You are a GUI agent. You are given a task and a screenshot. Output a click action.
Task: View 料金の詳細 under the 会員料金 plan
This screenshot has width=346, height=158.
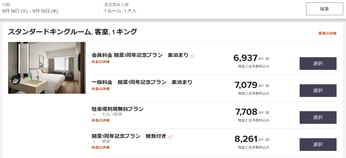(x=100, y=62)
